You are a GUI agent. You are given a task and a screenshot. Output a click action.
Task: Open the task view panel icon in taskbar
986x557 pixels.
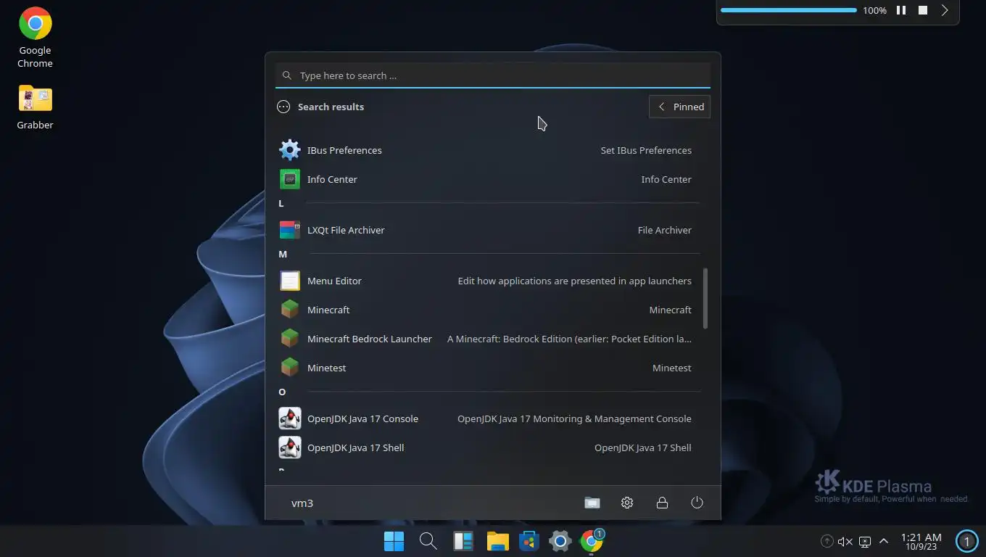463,541
